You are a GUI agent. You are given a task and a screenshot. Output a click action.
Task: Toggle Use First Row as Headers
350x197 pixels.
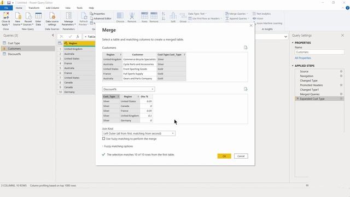[x=206, y=19]
